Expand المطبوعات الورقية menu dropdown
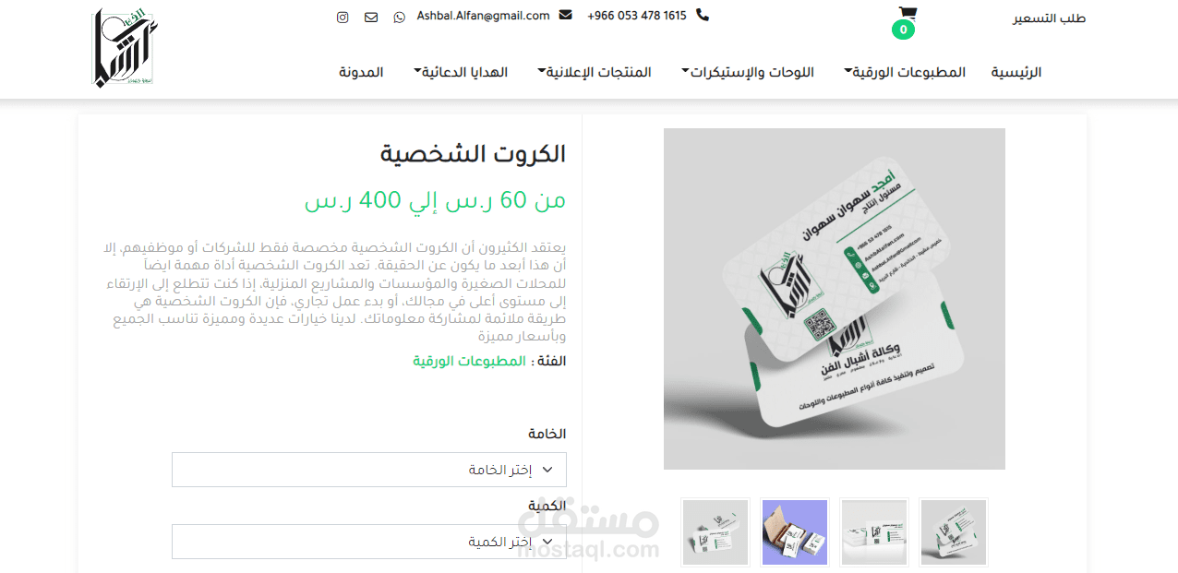The width and height of the screenshot is (1178, 573). (905, 72)
